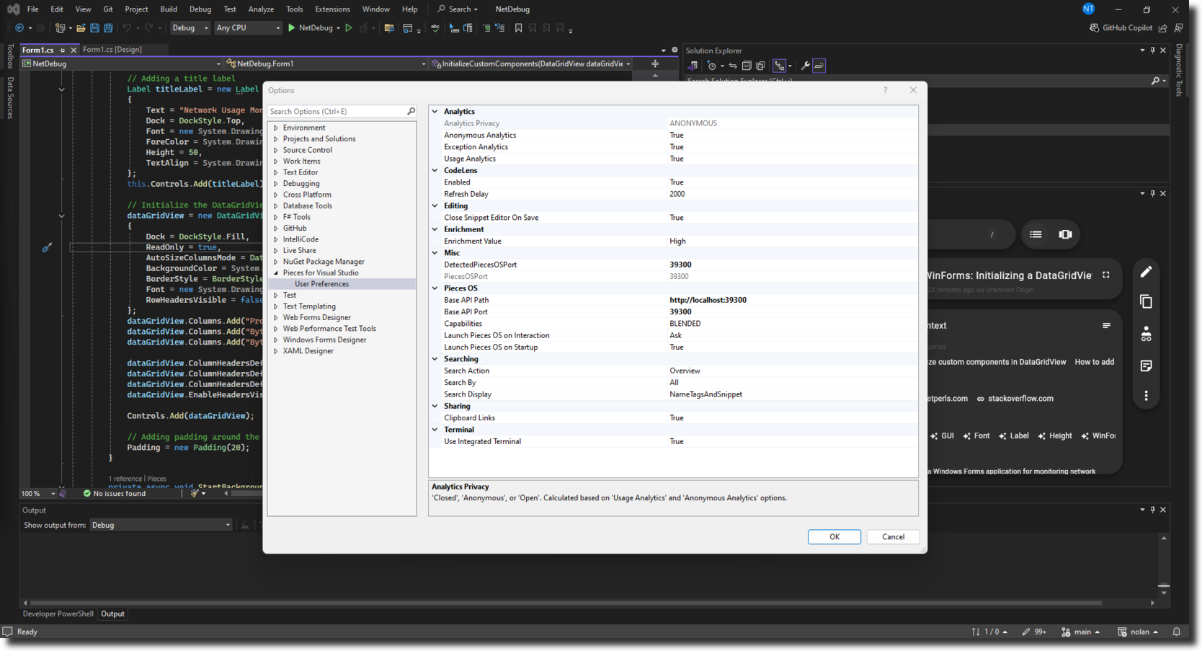Screen dimensions: 1202x651
Task: Switch Pieces panel to carousel view
Action: tap(1065, 234)
